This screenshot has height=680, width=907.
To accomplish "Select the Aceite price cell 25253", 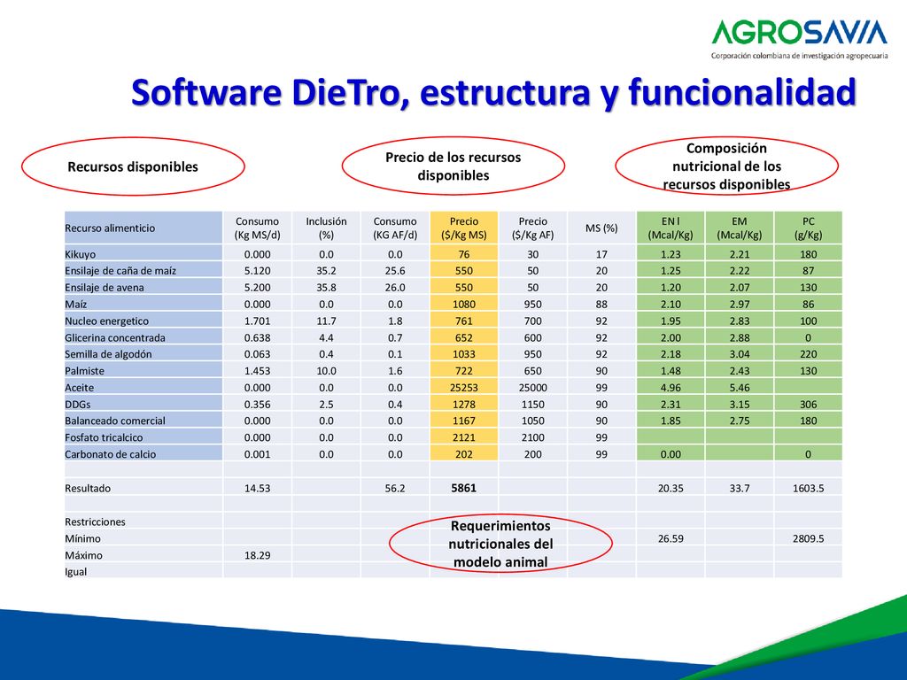I will tap(464, 388).
